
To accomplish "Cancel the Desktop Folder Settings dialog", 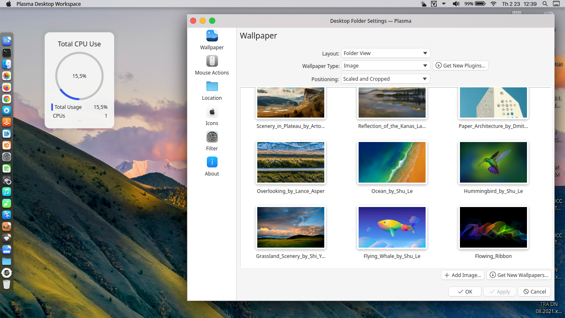I will [534, 291].
